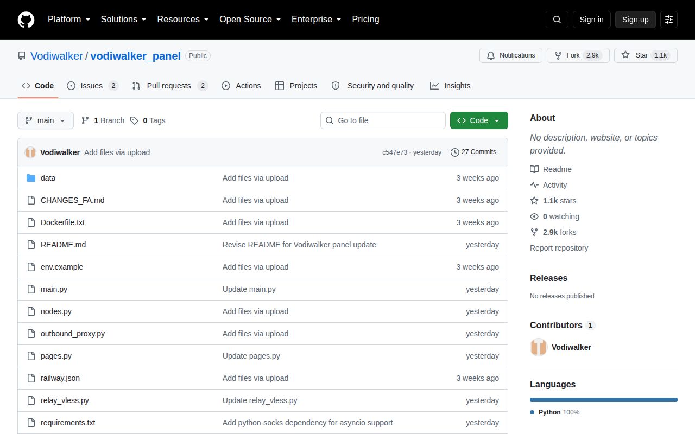695x434 pixels.
Task: View the 27 Commits history
Action: pos(473,152)
